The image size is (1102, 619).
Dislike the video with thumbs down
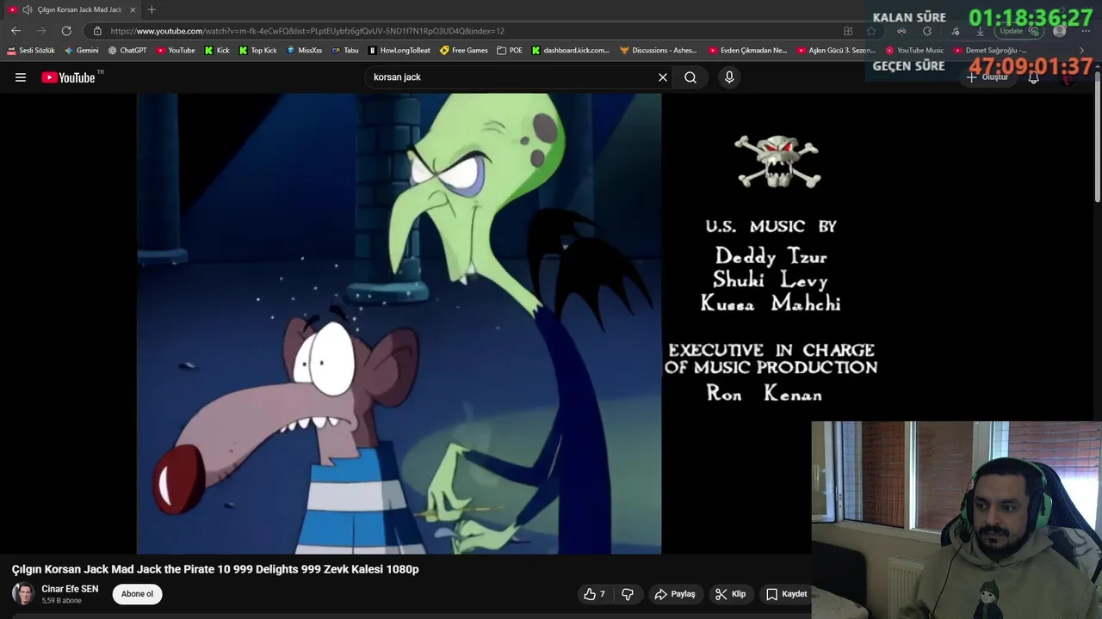[628, 594]
